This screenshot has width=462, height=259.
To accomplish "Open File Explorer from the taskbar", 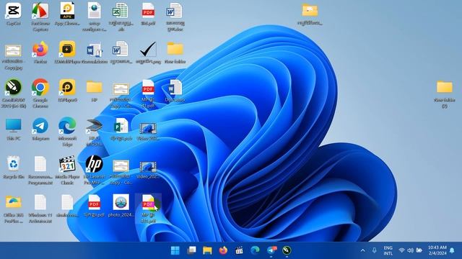I will pyautogui.click(x=207, y=250).
